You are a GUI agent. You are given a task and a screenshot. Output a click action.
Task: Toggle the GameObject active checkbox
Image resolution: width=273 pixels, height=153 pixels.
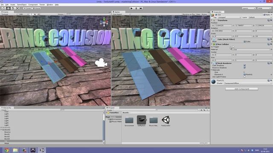[x=216, y=15]
